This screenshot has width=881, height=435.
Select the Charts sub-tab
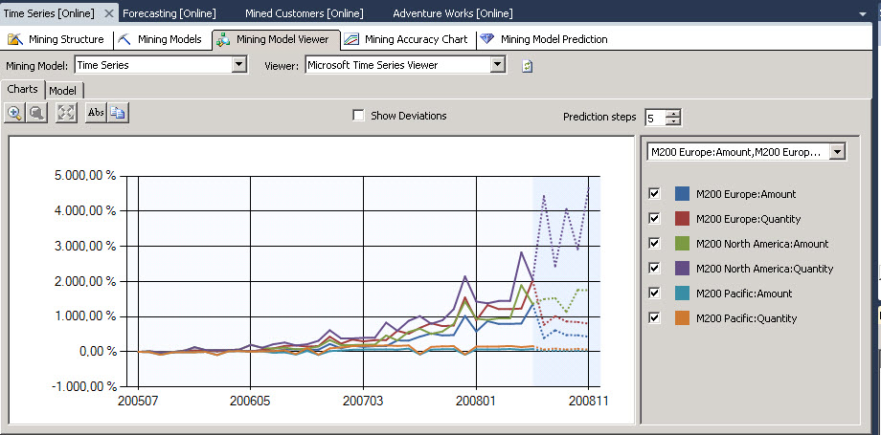pos(22,89)
